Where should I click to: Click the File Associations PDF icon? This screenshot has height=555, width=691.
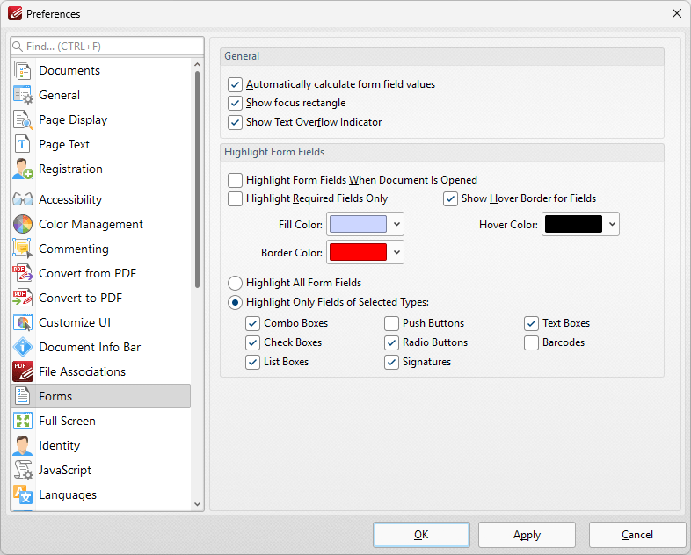click(x=23, y=372)
